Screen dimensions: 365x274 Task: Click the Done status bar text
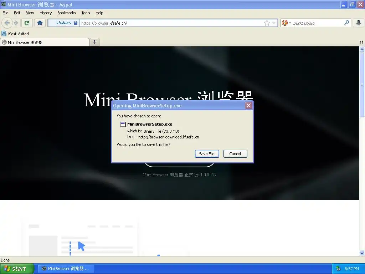click(5, 260)
